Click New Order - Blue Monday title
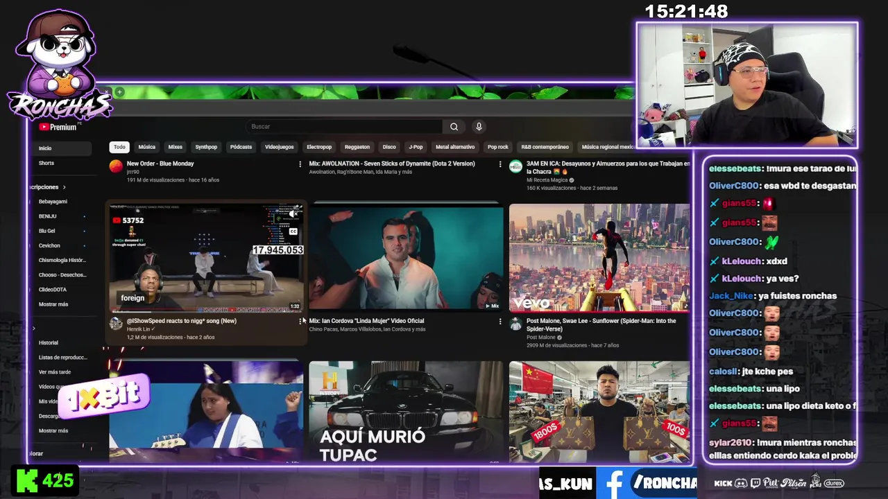This screenshot has height=499, width=888. click(x=160, y=164)
